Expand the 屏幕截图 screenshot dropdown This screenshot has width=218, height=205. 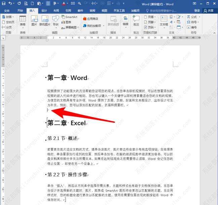[x=78, y=28]
